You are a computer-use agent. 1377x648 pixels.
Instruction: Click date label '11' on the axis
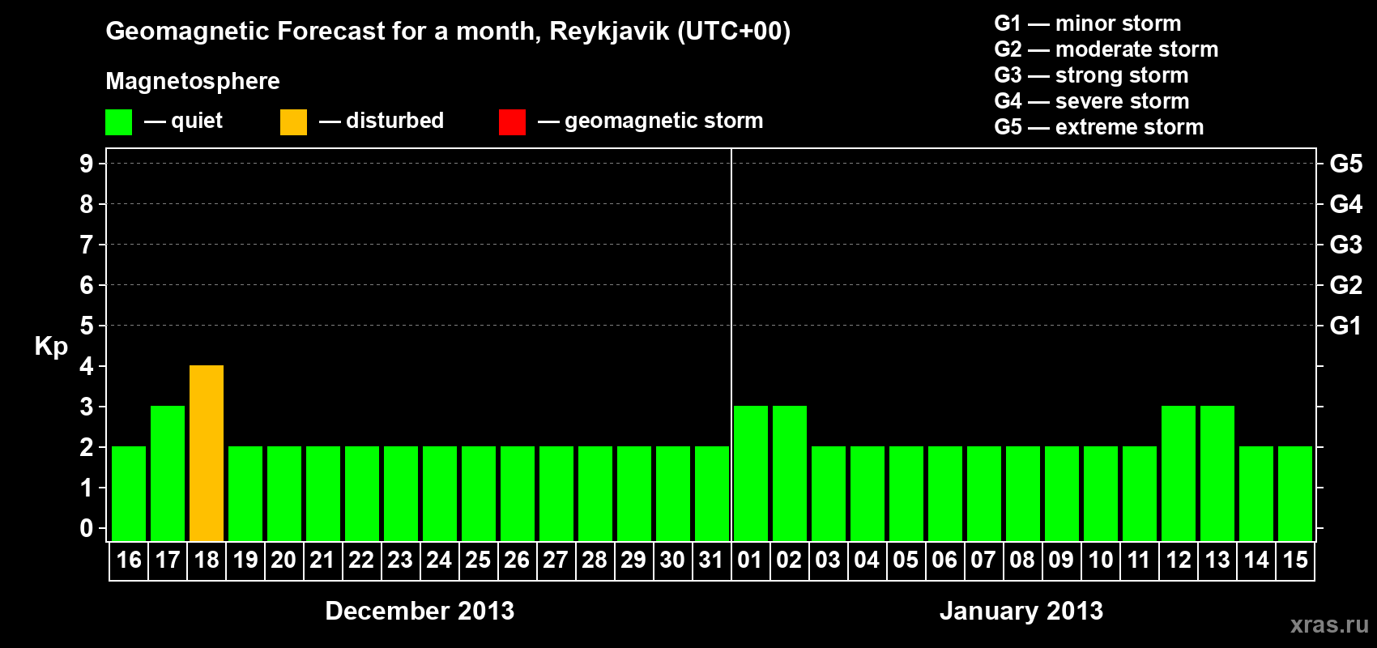[1139, 560]
